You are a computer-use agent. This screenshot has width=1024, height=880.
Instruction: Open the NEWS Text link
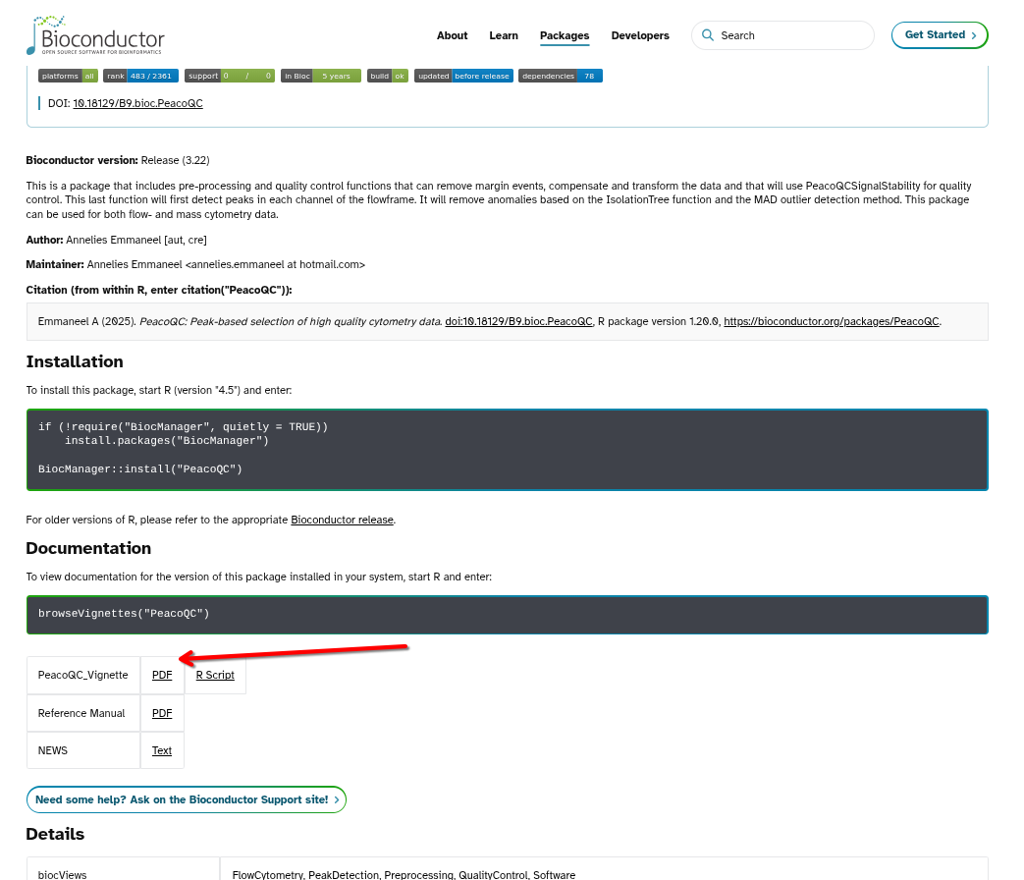coord(162,750)
